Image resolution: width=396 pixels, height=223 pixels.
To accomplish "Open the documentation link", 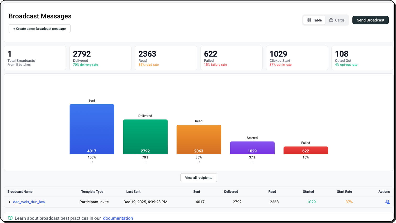I will [118, 218].
